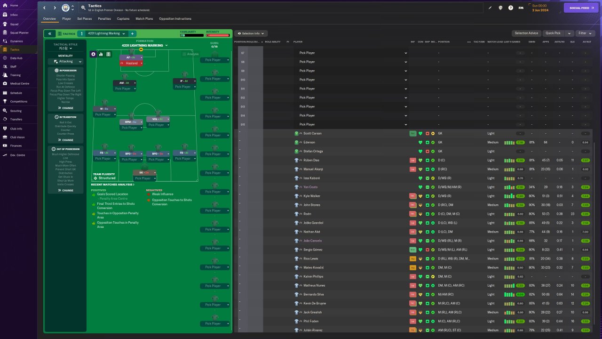602x339 pixels.
Task: Open the tactical style dropdown
Action: [x=65, y=48]
